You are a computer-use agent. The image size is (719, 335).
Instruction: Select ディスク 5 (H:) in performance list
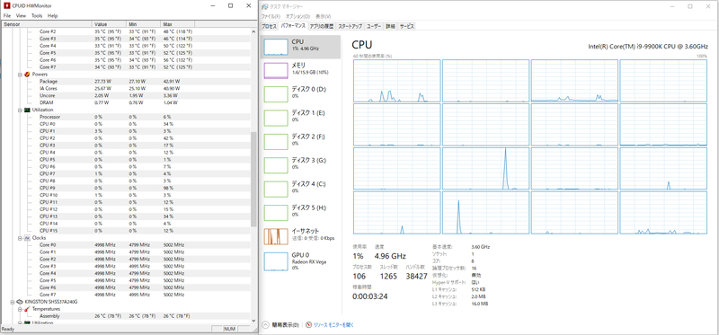pyautogui.click(x=301, y=212)
